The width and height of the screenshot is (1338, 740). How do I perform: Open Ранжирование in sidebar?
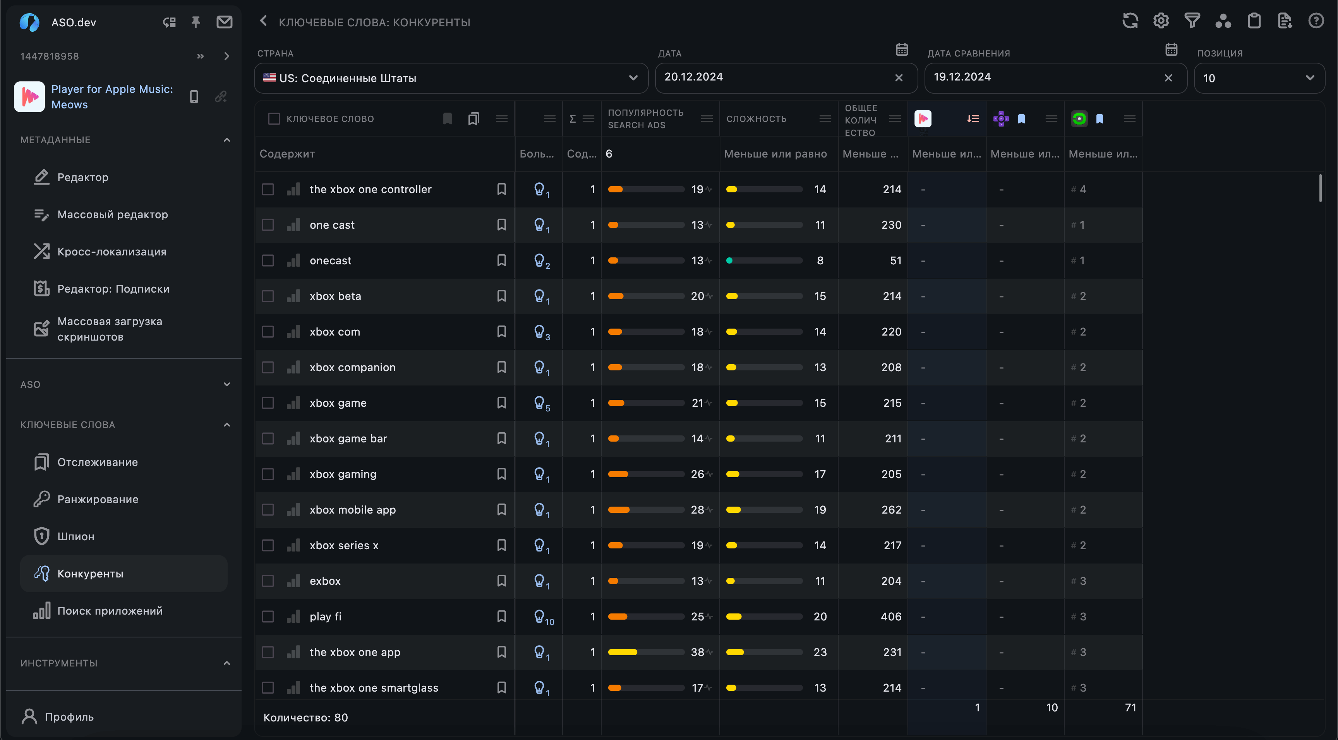coord(124,499)
